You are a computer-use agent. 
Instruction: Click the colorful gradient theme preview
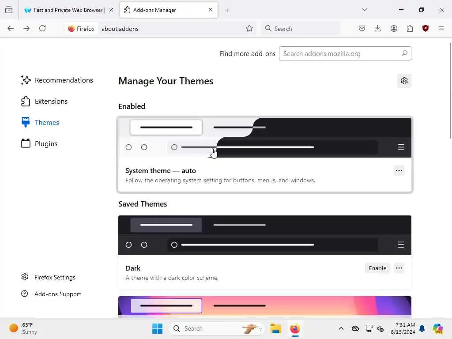tap(265, 306)
